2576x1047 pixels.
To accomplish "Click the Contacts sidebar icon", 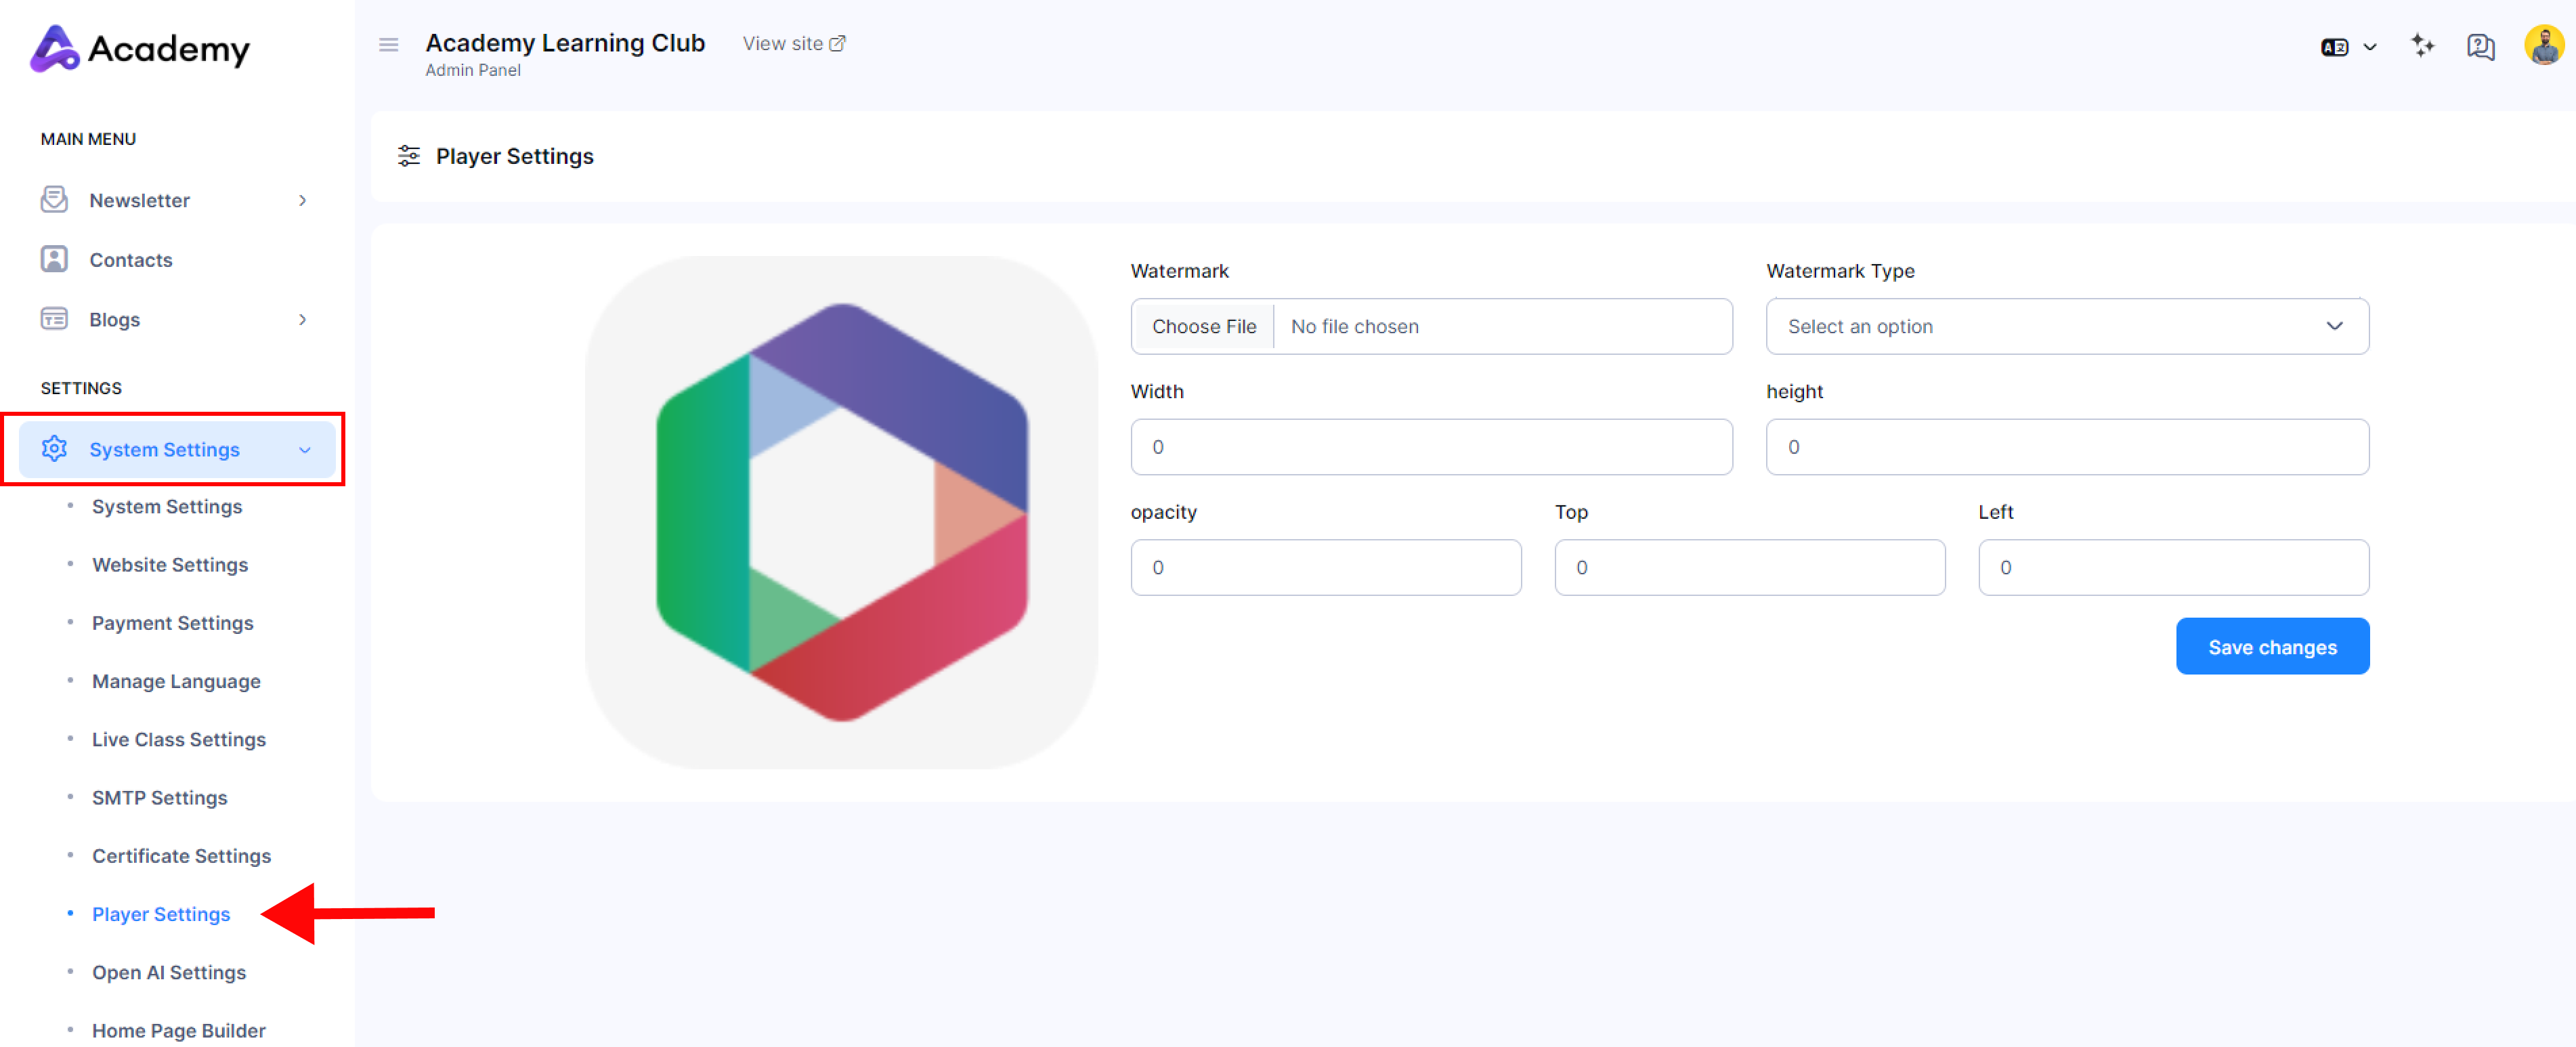I will tap(54, 260).
